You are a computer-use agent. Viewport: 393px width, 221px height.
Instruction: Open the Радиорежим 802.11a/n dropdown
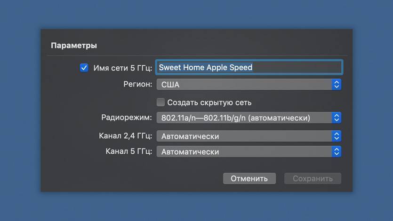[249, 118]
